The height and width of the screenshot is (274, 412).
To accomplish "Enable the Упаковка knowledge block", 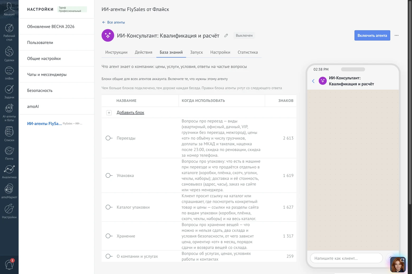I will [x=109, y=175].
